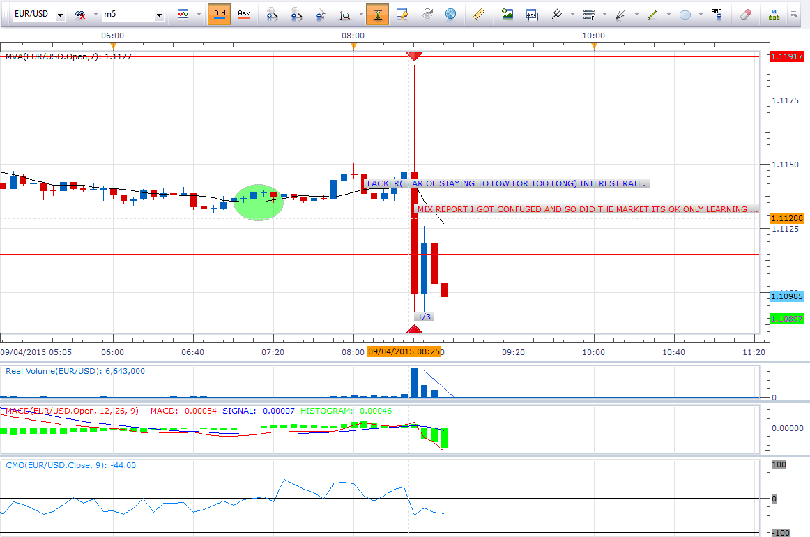Click the MIX REPORT annotation label
Image resolution: width=810 pixels, height=537 pixels.
(586, 209)
